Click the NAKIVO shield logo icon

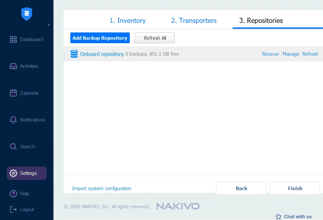click(27, 14)
